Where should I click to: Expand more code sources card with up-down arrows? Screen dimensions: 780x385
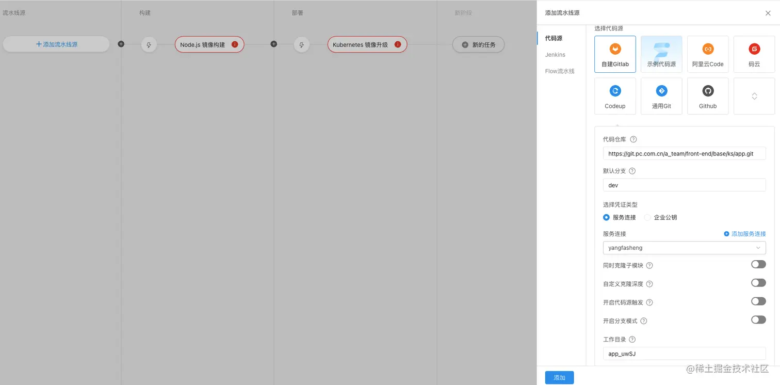coord(754,96)
